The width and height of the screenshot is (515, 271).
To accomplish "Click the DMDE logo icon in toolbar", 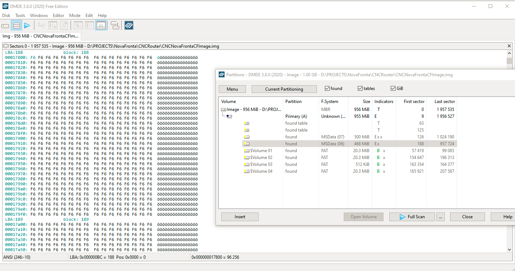I will coord(129,25).
